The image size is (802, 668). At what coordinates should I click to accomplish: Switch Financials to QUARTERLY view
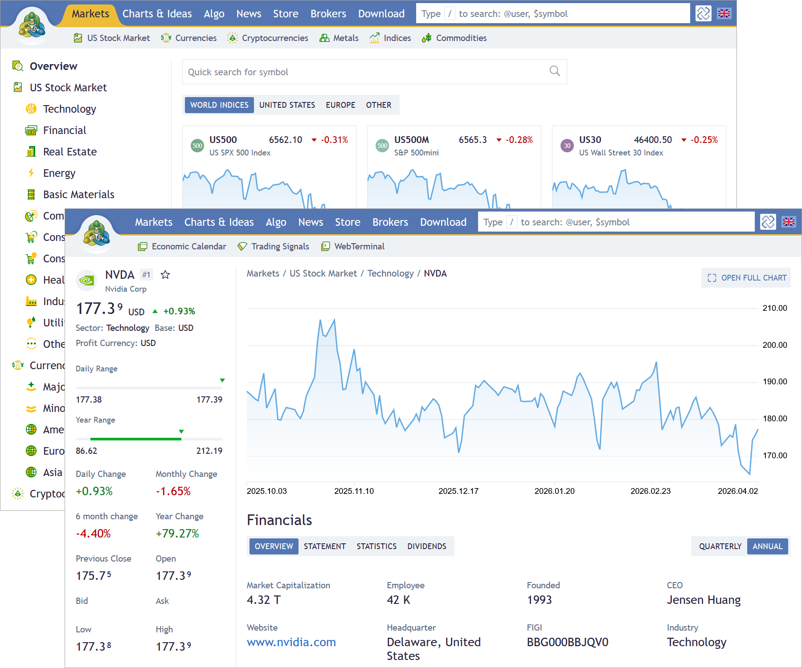[x=719, y=546]
